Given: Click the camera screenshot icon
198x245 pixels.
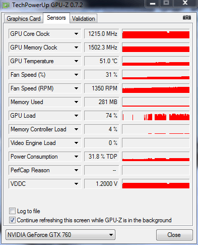Looking at the screenshot, I should (x=187, y=18).
